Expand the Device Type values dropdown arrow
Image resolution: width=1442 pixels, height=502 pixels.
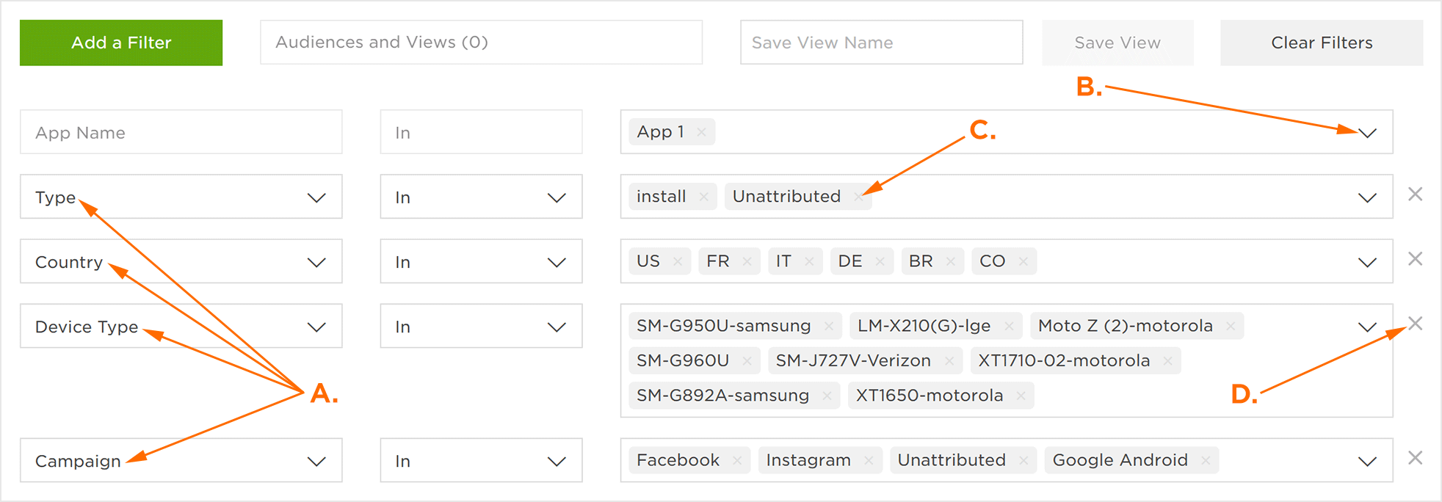[x=1366, y=327]
